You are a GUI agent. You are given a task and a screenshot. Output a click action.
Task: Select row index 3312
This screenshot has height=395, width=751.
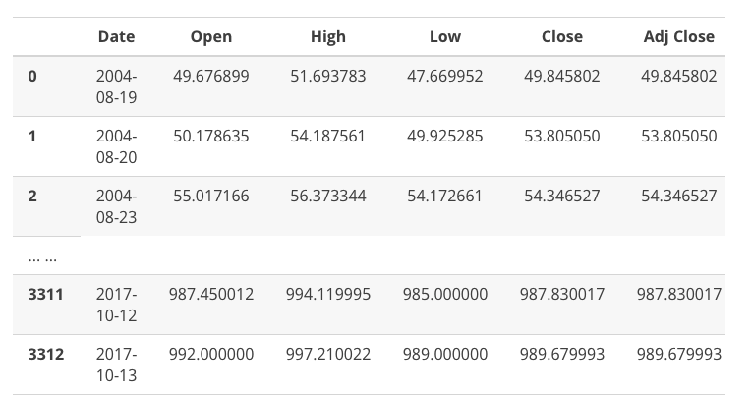tap(45, 354)
